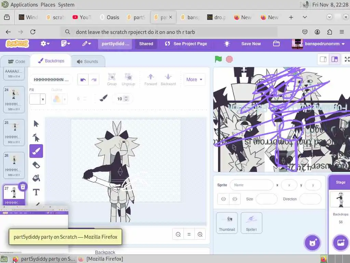Open the Places menu
This screenshot has width=350, height=263.
tap(48, 5)
